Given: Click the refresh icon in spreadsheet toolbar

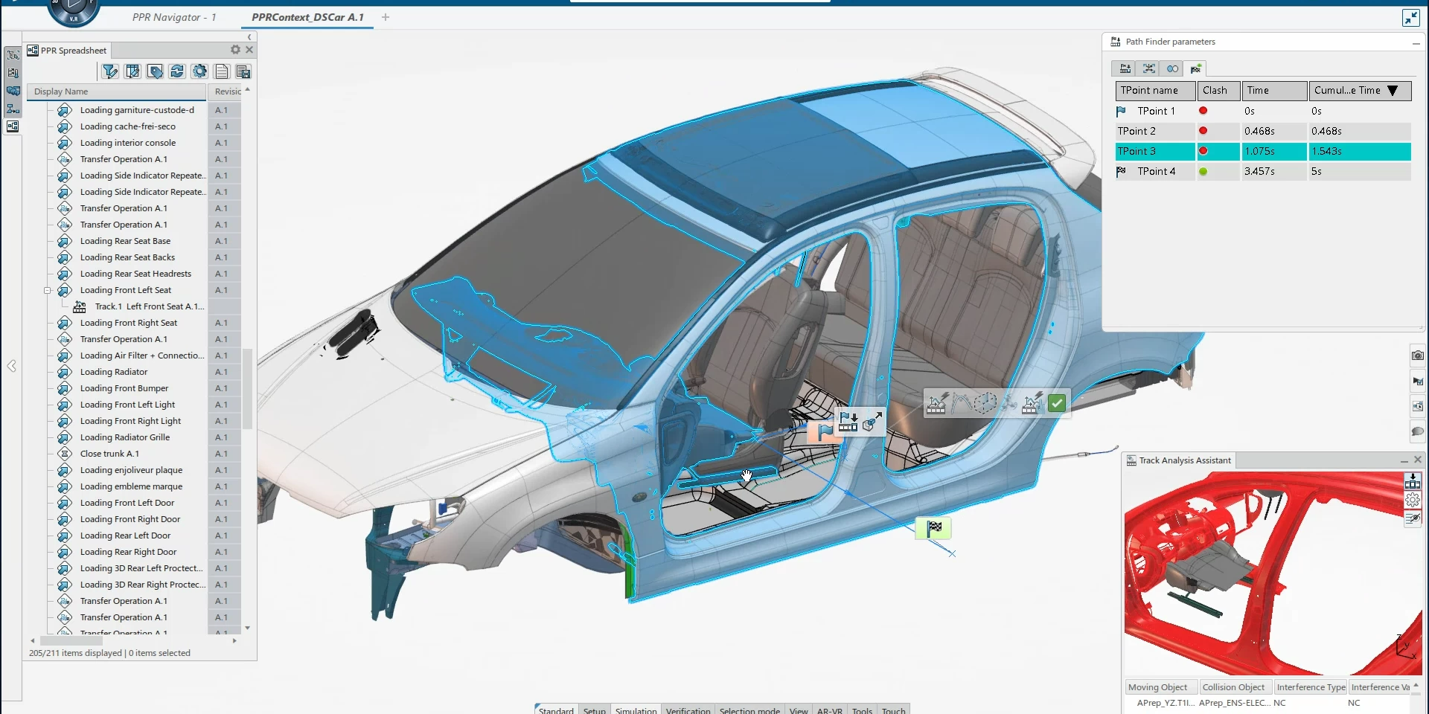Looking at the screenshot, I should click(177, 71).
